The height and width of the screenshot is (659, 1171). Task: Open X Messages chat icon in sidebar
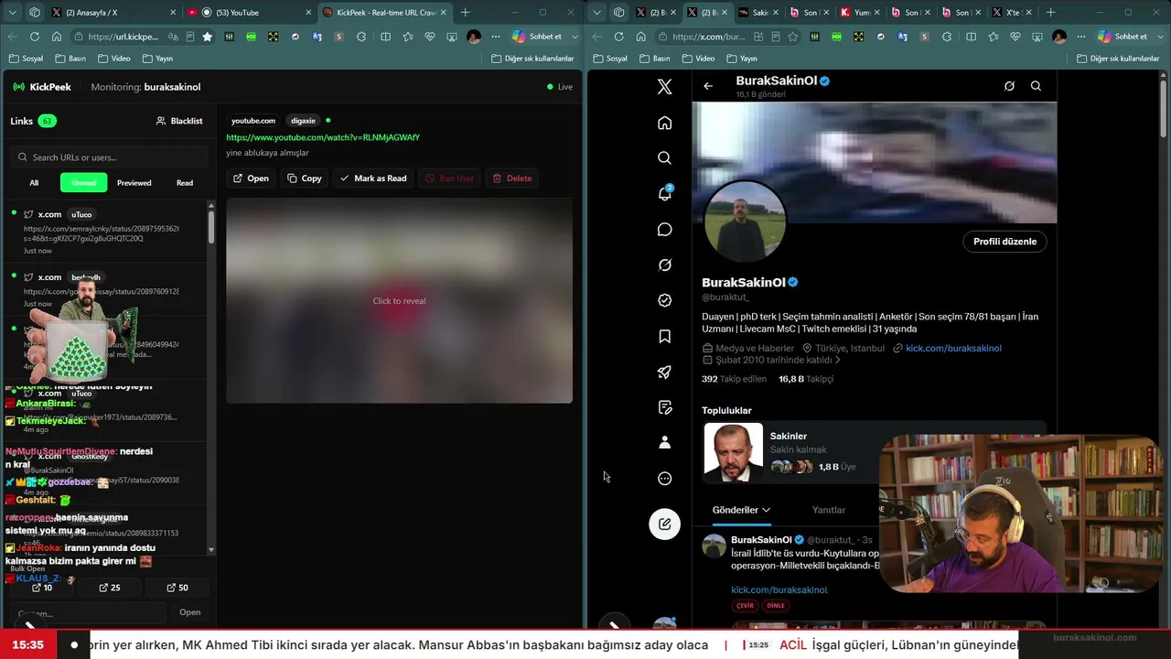tap(665, 230)
